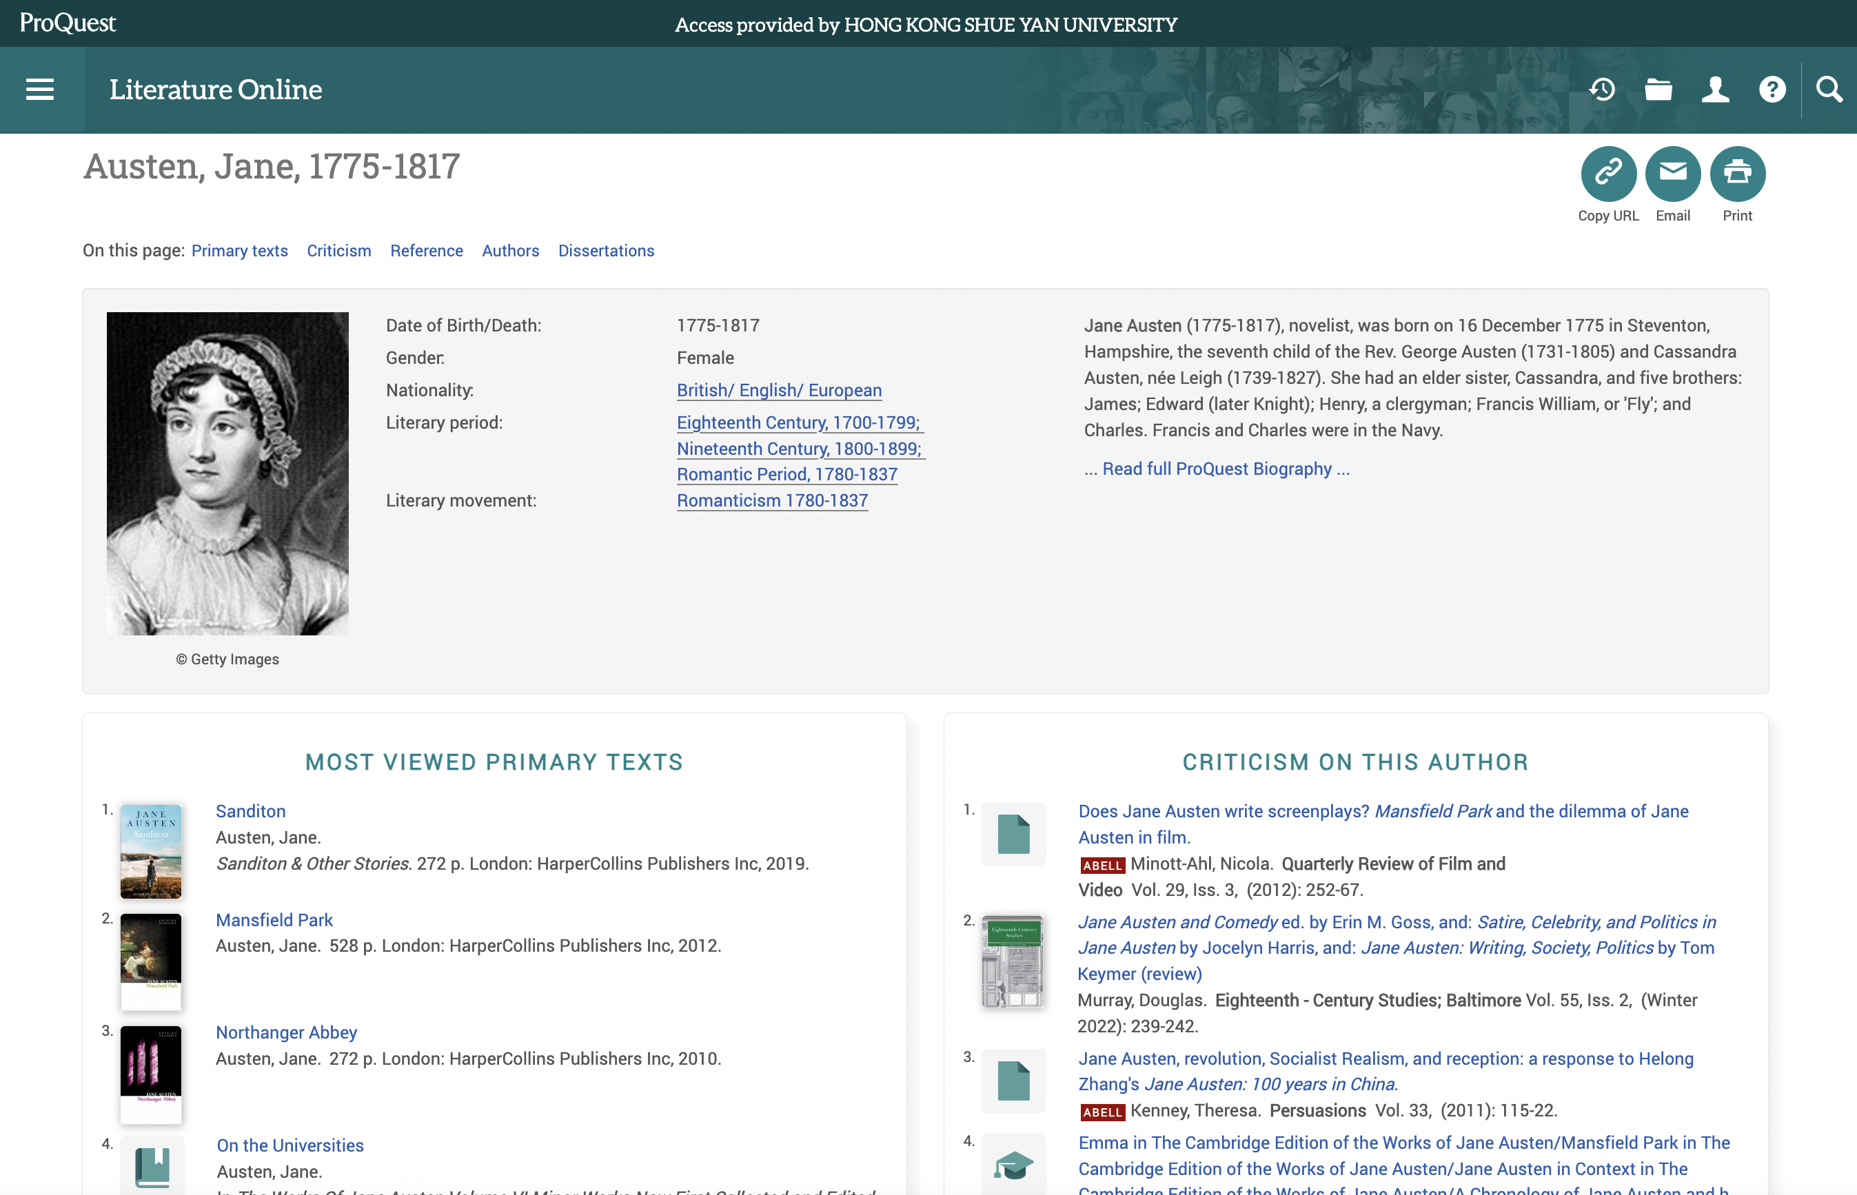Jump to Dissertations section link
This screenshot has height=1195, width=1857.
(606, 251)
